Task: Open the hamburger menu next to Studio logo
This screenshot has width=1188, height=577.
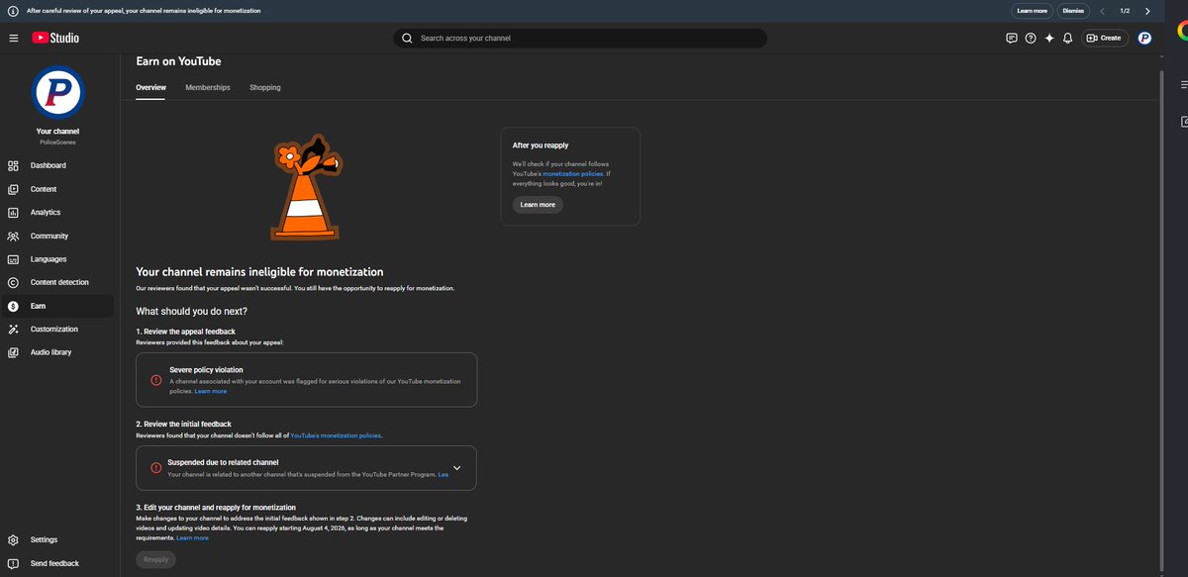Action: [14, 38]
